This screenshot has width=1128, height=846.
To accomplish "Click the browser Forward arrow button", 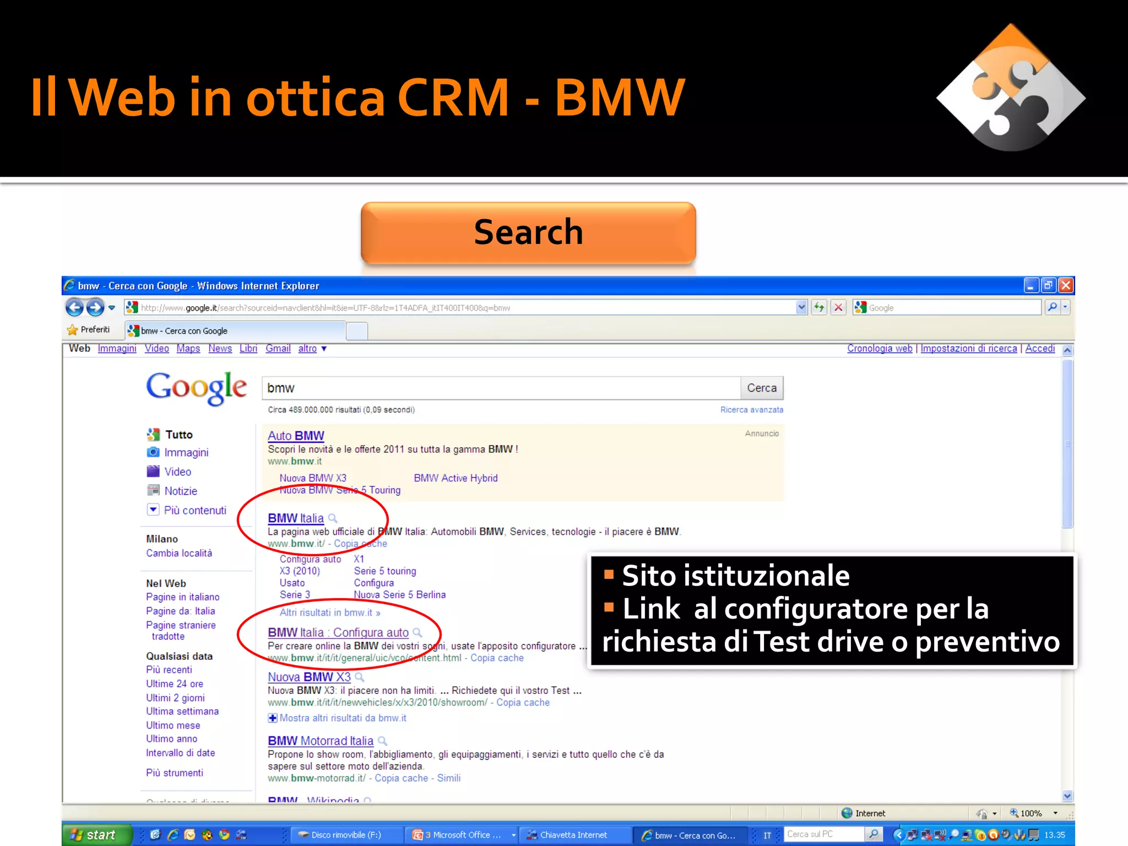I will pyautogui.click(x=95, y=307).
